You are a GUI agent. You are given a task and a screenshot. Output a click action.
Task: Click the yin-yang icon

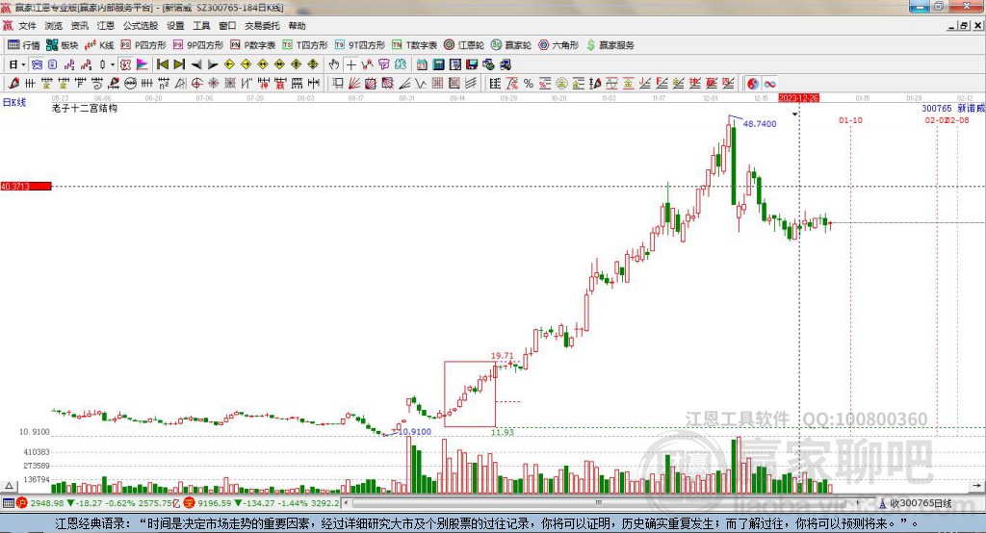click(753, 83)
